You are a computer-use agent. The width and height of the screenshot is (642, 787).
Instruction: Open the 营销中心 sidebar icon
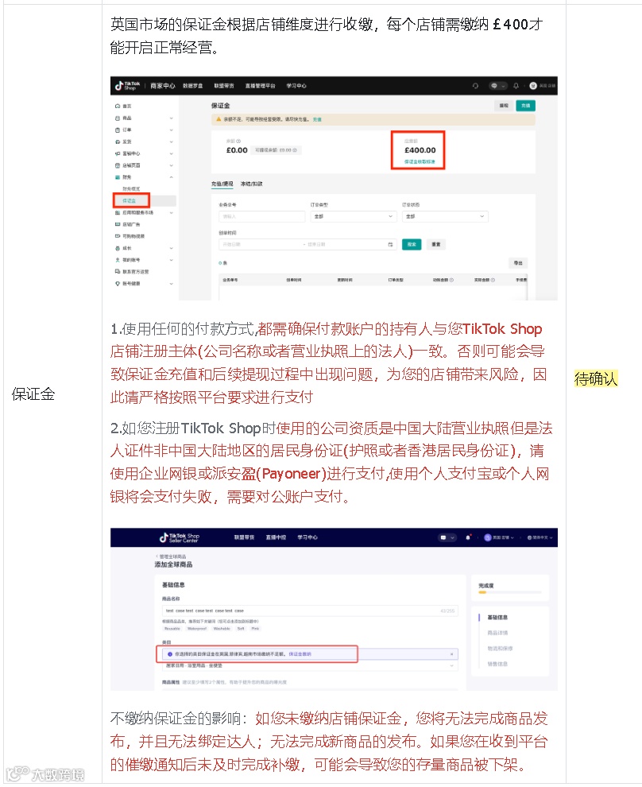(x=118, y=153)
